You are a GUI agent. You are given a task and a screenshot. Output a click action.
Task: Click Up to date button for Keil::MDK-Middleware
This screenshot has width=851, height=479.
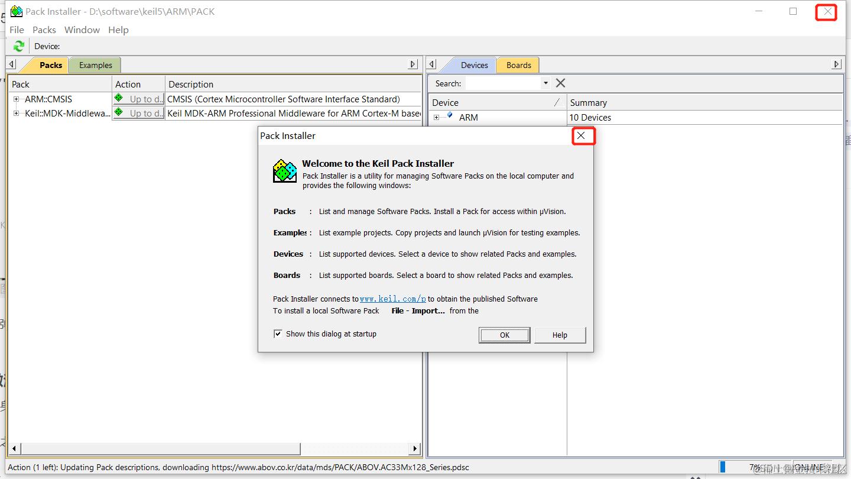pos(138,113)
